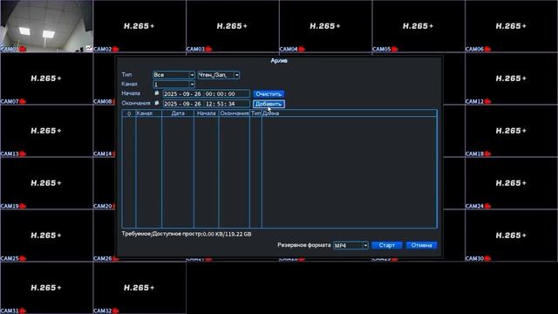Click the red record indicator on CAM02
Viewport: 558px width, 314px height.
[x=116, y=49]
